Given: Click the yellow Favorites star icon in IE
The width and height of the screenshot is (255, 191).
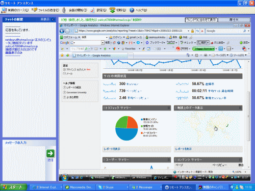Looking at the screenshot, I should click(62, 55).
